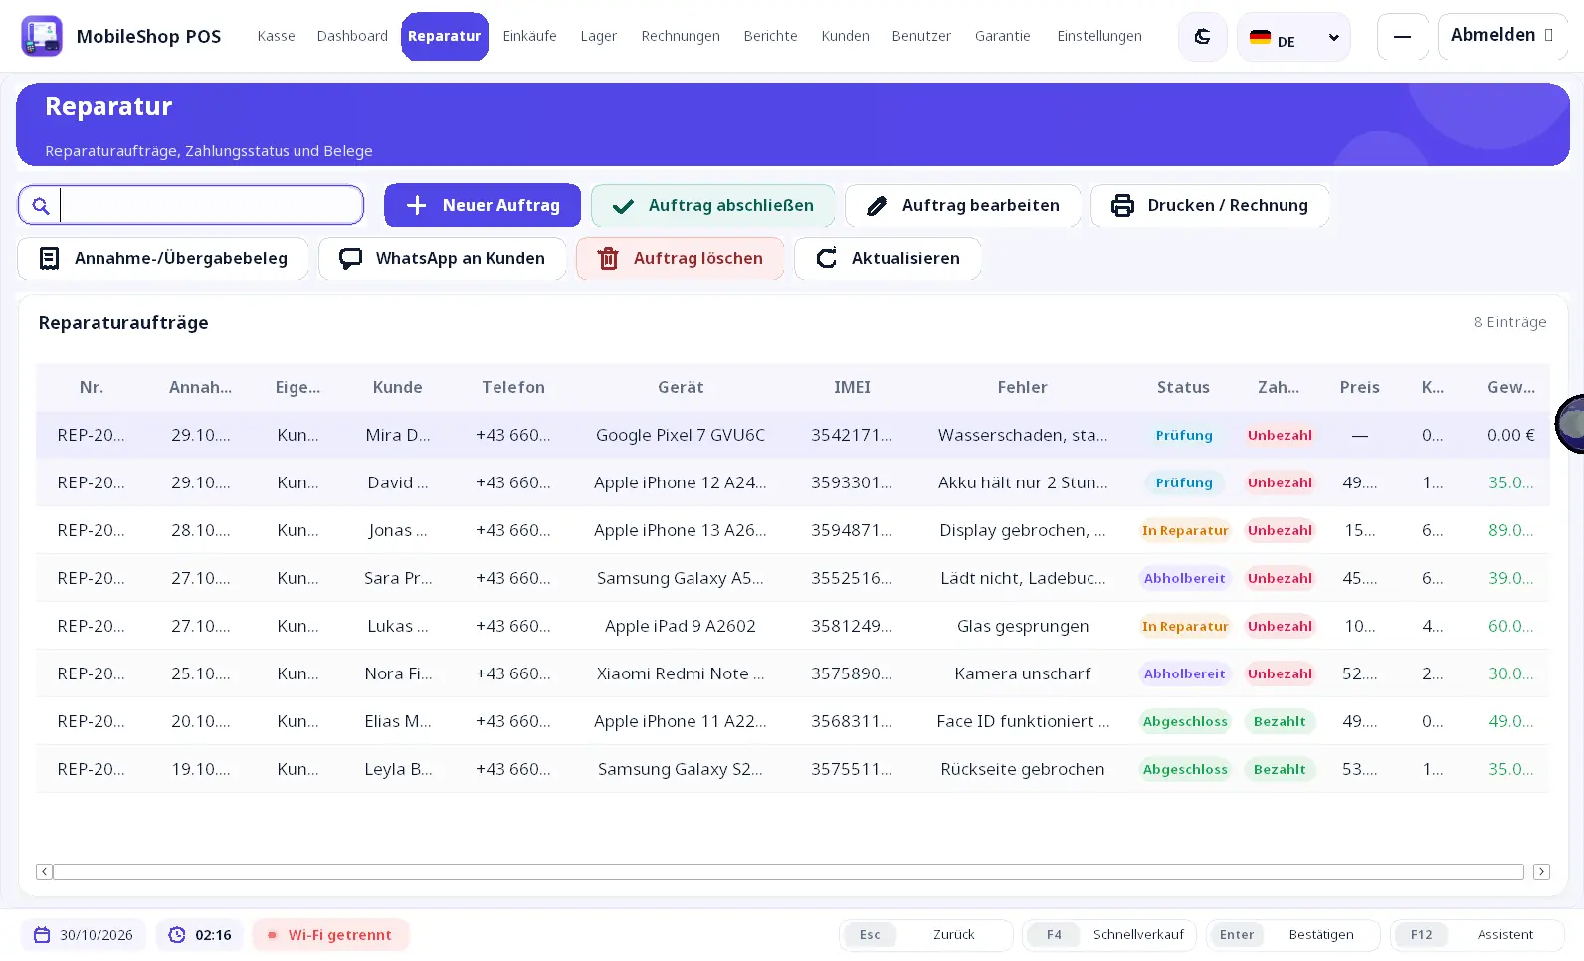
Task: Go to the Lager tab
Action: point(599,36)
